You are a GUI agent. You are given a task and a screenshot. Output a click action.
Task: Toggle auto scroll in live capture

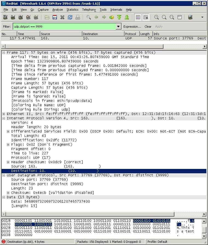coord(146,17)
